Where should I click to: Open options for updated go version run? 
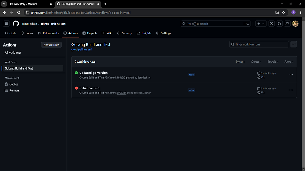(x=291, y=75)
